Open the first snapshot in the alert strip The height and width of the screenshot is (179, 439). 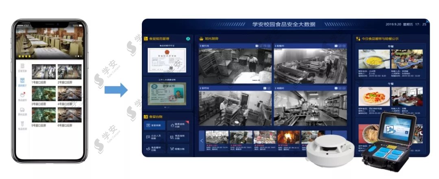tap(217, 137)
